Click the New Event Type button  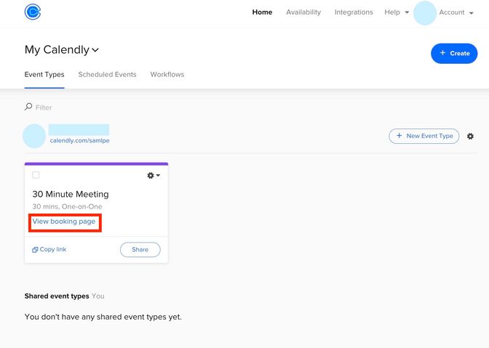(x=424, y=136)
